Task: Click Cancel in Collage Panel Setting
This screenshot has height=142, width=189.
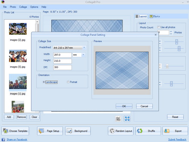Action: click(x=144, y=106)
